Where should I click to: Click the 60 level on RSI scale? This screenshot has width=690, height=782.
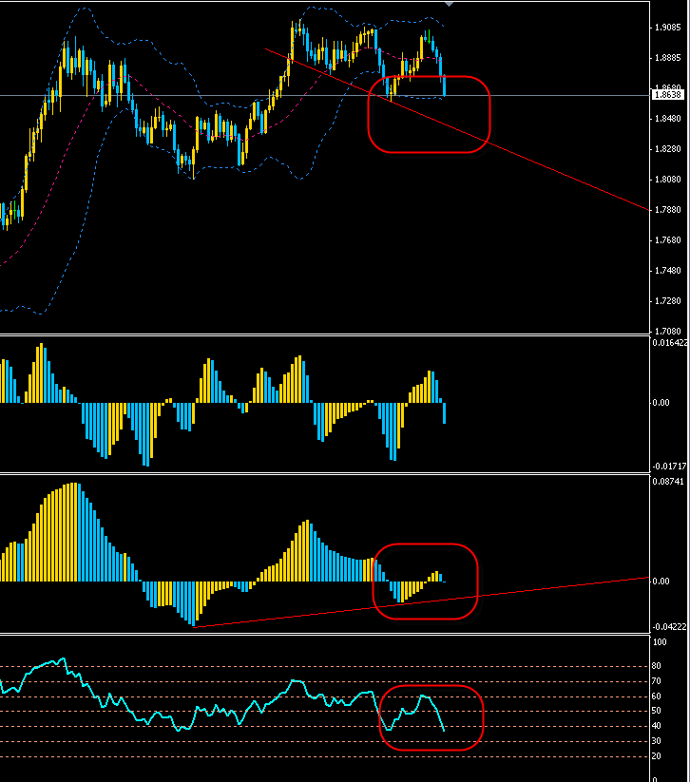pyautogui.click(x=657, y=696)
